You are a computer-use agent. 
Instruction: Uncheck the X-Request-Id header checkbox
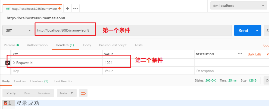[8, 63]
